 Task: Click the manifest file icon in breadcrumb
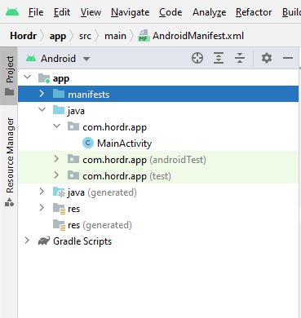[144, 36]
